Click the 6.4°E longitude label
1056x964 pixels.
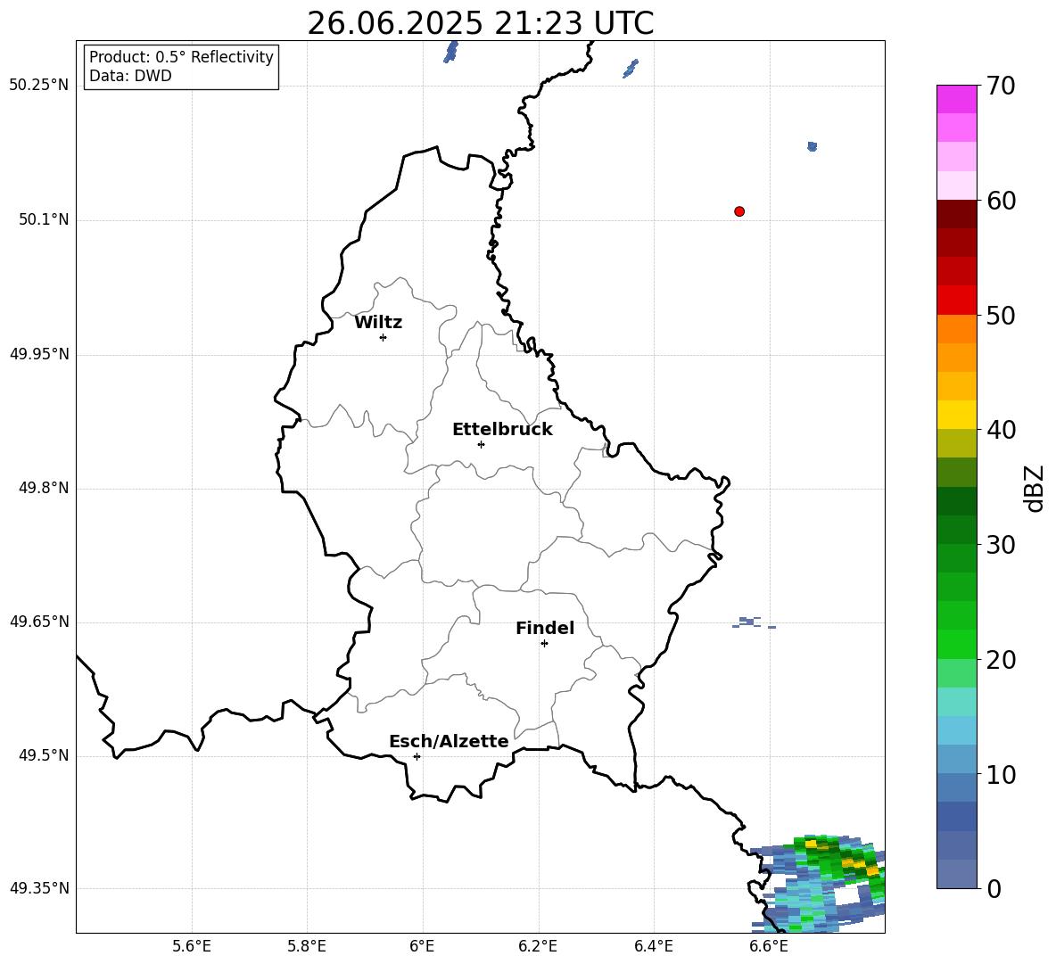tap(653, 946)
